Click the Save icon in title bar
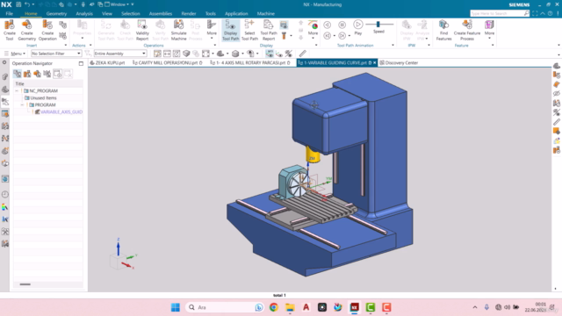Viewport: 562px width, 316px height. pos(18,4)
